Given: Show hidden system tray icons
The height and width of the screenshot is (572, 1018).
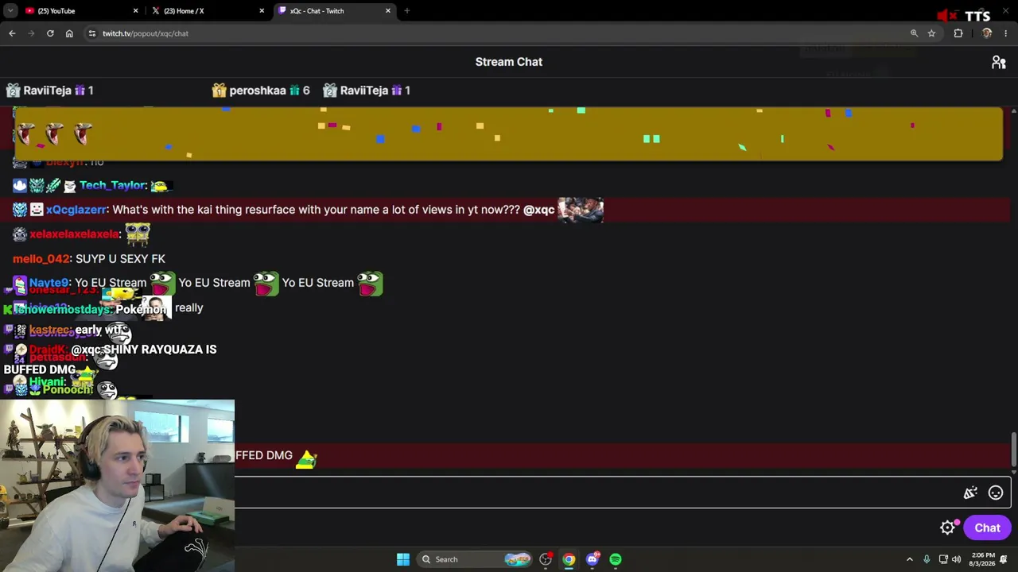Looking at the screenshot, I should coord(910,559).
